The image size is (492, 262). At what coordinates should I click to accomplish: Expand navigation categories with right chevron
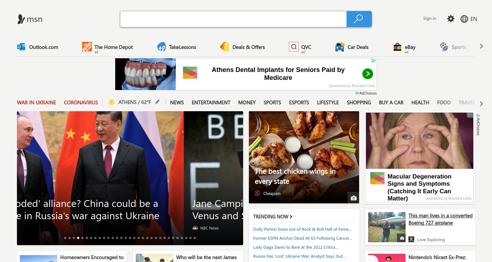482,104
